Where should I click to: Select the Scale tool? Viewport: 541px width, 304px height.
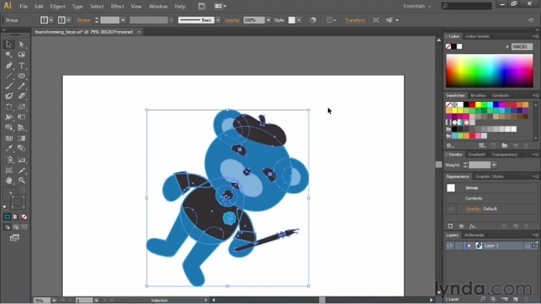[22, 107]
